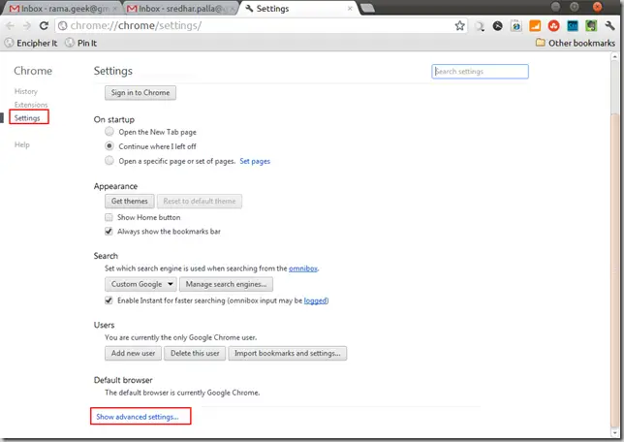624x442 pixels.
Task: Open Help in the sidebar
Action: 22,144
